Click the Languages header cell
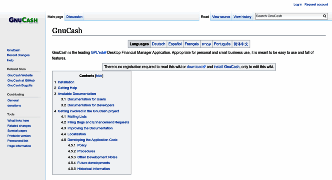The width and height of the screenshot is (332, 180). pyautogui.click(x=139, y=44)
